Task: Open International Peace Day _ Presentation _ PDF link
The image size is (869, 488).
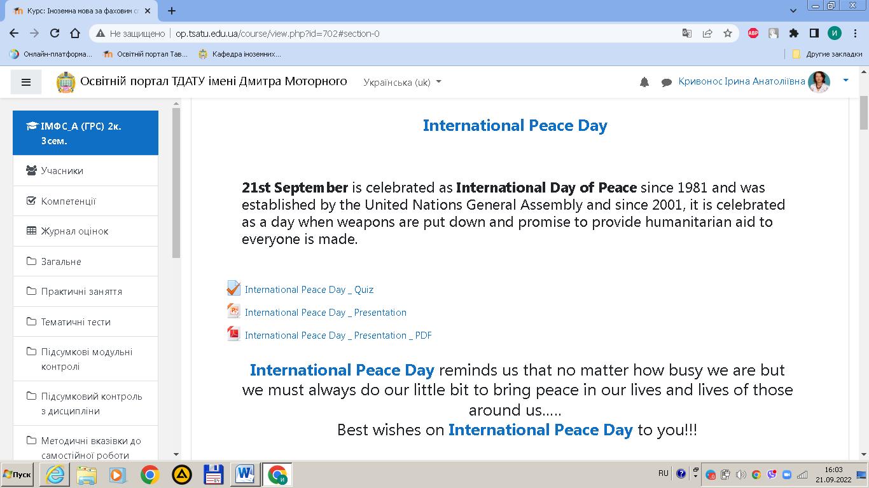Action: coord(338,335)
